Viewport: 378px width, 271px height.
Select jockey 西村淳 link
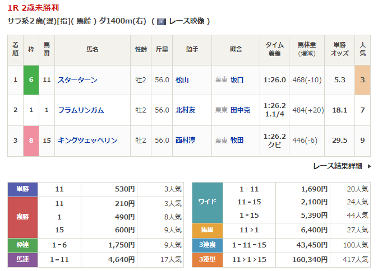pos(185,141)
